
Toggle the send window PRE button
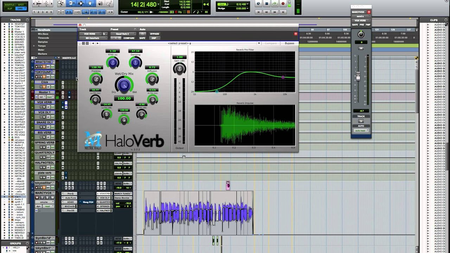(x=361, y=25)
